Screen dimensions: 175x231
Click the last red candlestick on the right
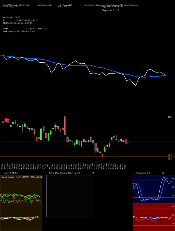[126, 142]
